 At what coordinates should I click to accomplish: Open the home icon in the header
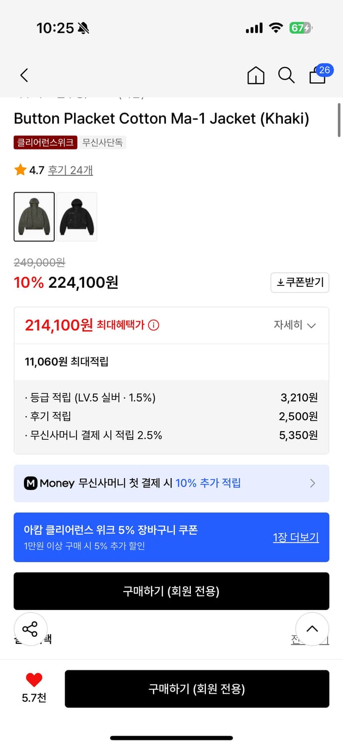(x=256, y=75)
